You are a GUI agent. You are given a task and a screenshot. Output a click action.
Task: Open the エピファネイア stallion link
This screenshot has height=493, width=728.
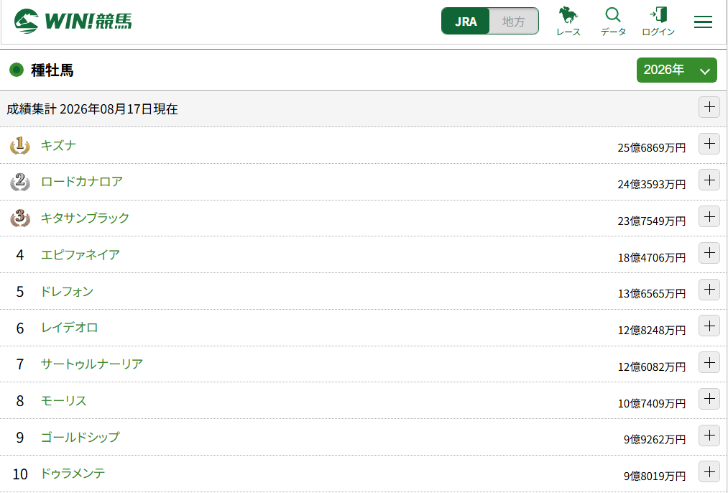[x=80, y=254]
